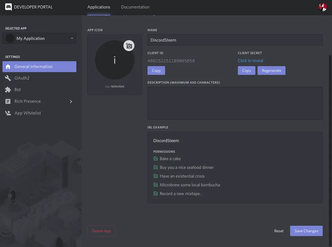
Task: Toggle Microbrew some local kombucha checkbox
Action: pos(156,185)
